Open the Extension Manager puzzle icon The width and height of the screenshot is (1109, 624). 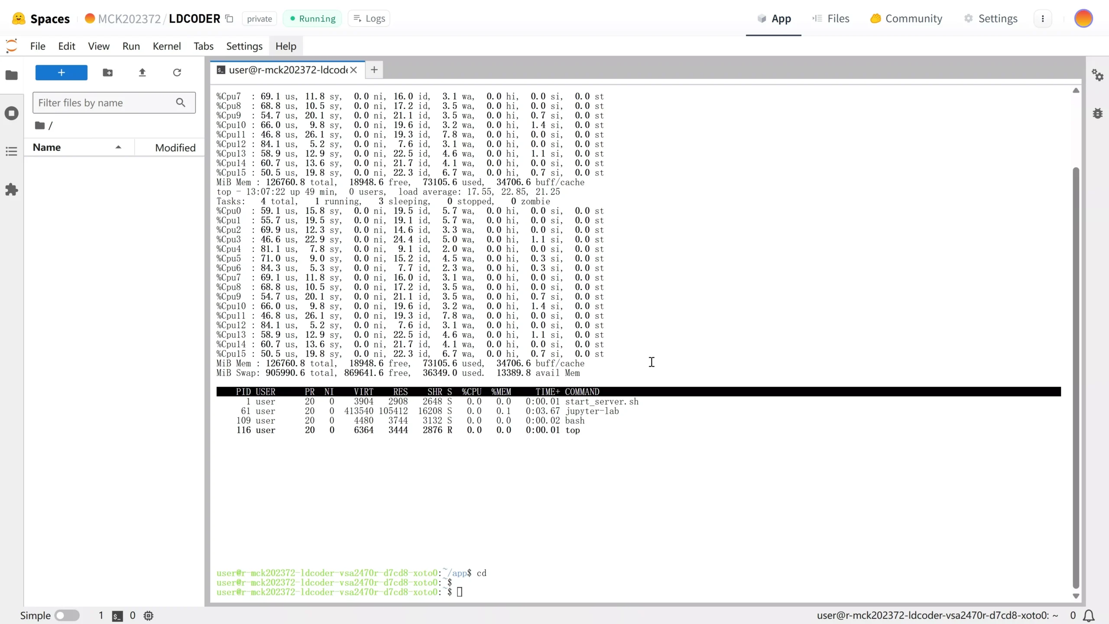[x=12, y=189]
